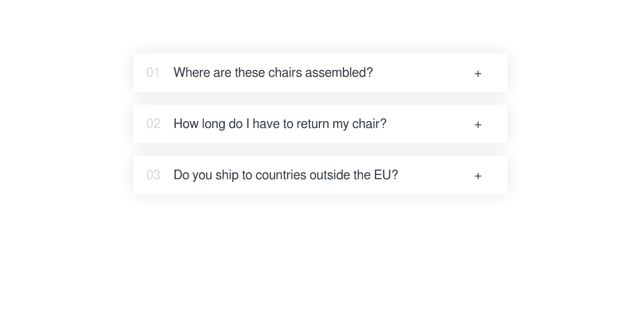
Task: Click the plus icon beside return period question
Action: tap(478, 125)
